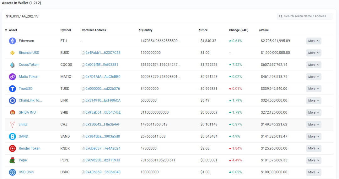
Task: Click the search magnifier icon
Action: (281, 16)
